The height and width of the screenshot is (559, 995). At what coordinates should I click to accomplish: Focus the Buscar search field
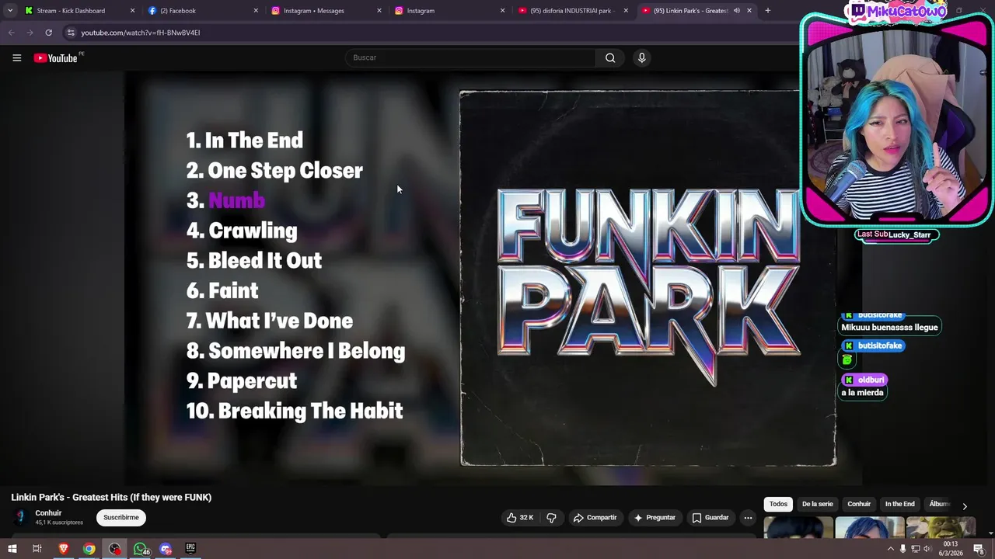[471, 57]
